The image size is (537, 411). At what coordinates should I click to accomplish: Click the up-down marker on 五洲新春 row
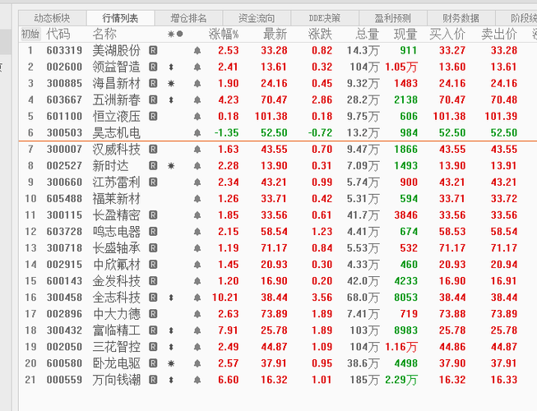click(171, 100)
